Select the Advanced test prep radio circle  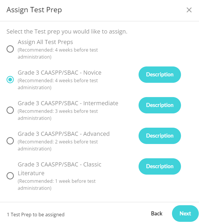[10, 141]
